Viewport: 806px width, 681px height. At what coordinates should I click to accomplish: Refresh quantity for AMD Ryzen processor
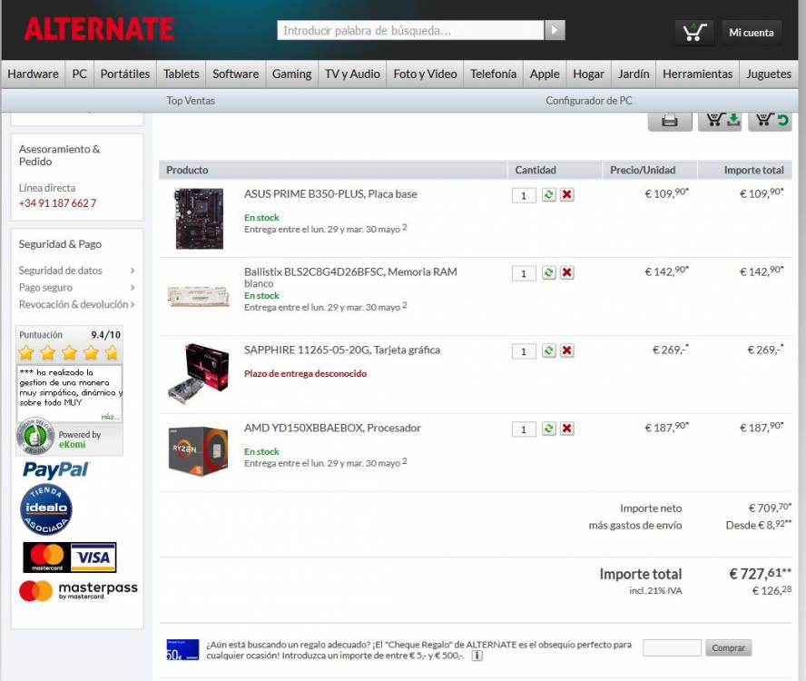[548, 429]
